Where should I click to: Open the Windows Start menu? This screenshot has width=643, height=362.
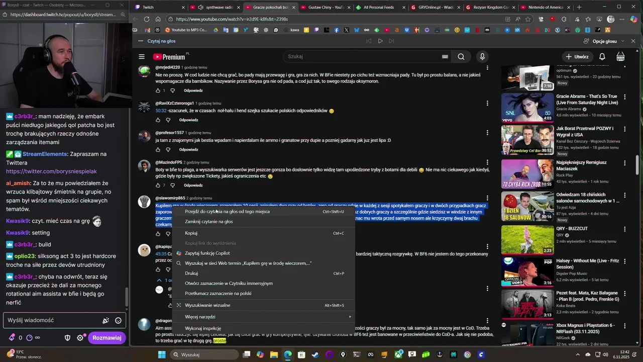click(x=162, y=354)
